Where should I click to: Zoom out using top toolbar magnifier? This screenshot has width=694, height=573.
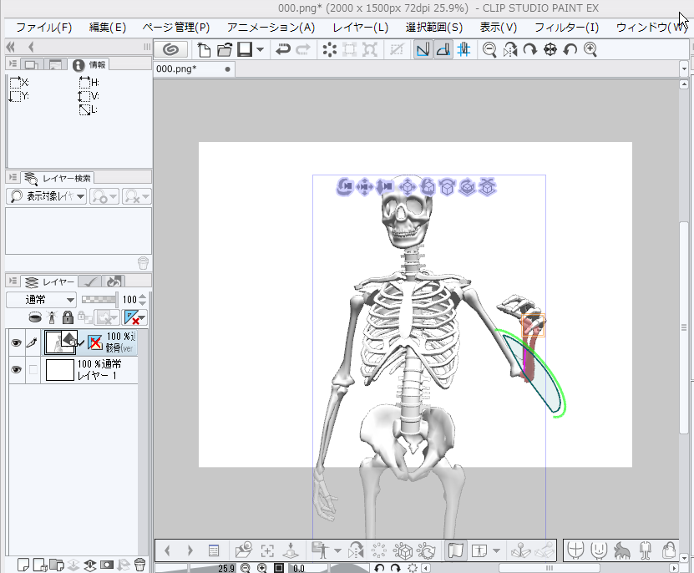point(489,49)
